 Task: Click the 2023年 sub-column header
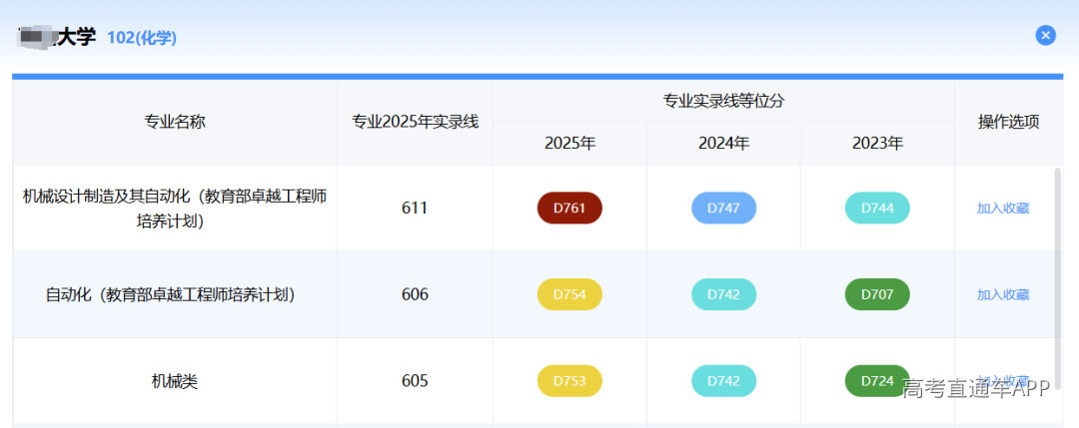point(877,144)
